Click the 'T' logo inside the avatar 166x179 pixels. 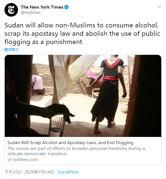pyautogui.click(x=11, y=10)
